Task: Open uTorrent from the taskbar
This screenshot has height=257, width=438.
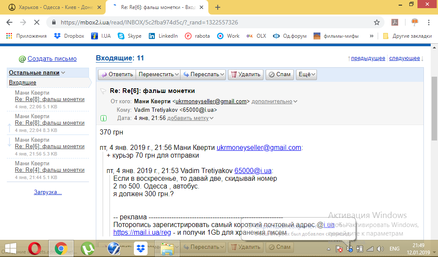Action: [x=88, y=248]
